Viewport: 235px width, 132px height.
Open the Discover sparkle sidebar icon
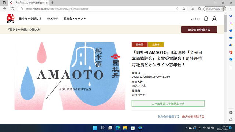[231, 23]
